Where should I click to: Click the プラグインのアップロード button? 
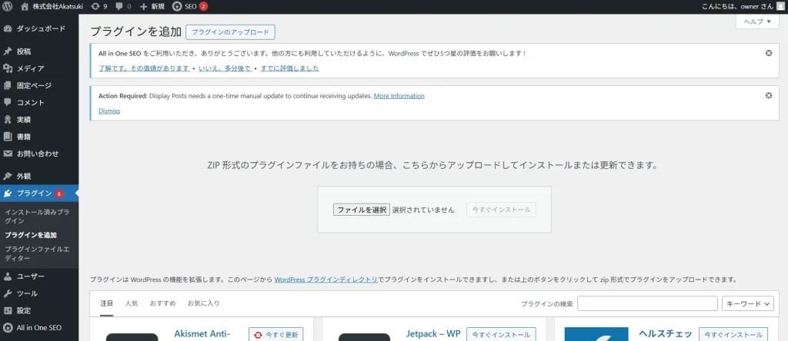tap(230, 32)
